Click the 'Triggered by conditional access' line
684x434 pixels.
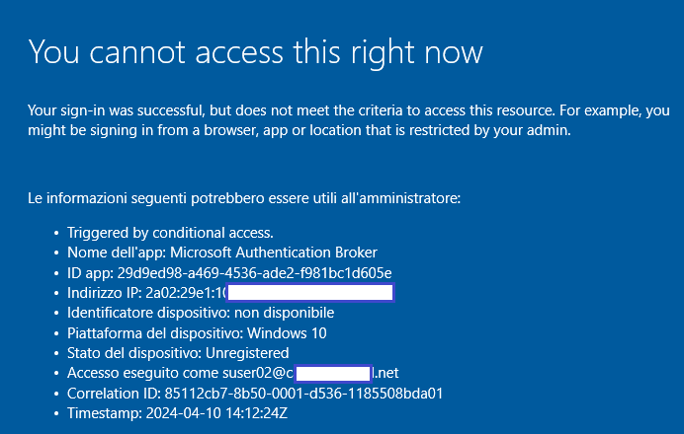170,233
